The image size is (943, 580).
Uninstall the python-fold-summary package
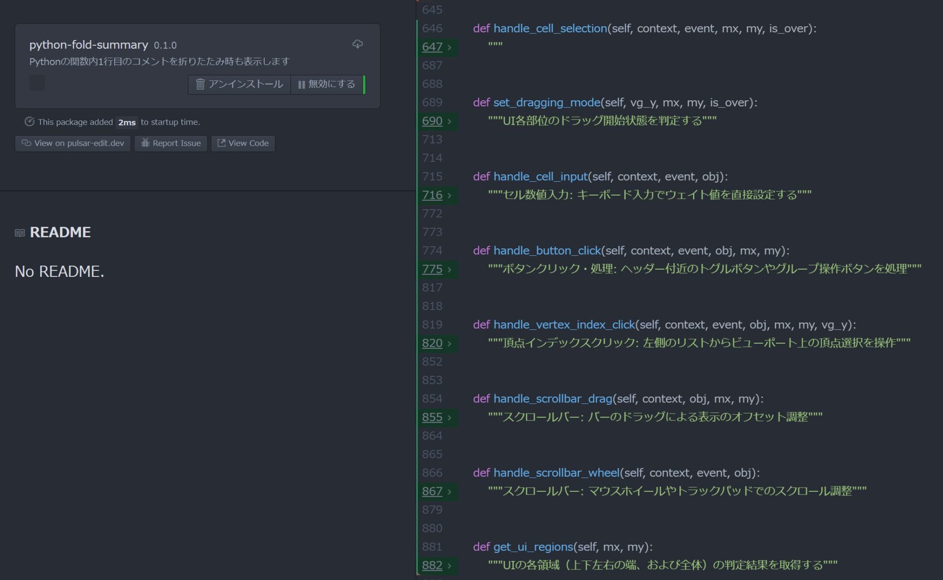coord(239,84)
